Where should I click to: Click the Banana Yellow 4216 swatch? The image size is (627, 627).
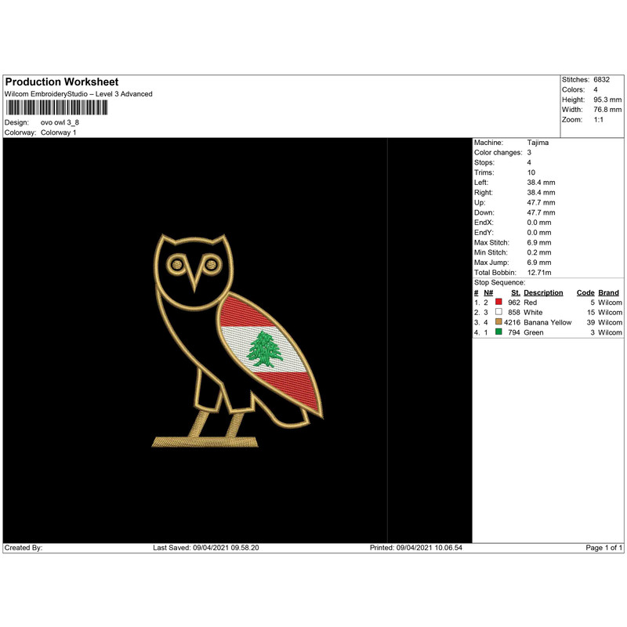click(500, 321)
